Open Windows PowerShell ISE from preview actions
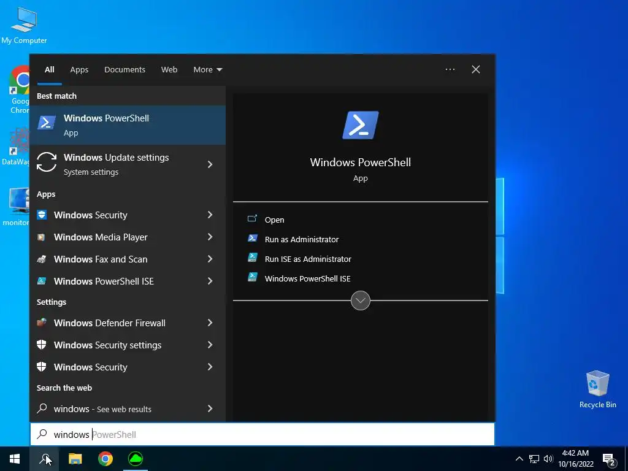This screenshot has width=628, height=471. (307, 278)
